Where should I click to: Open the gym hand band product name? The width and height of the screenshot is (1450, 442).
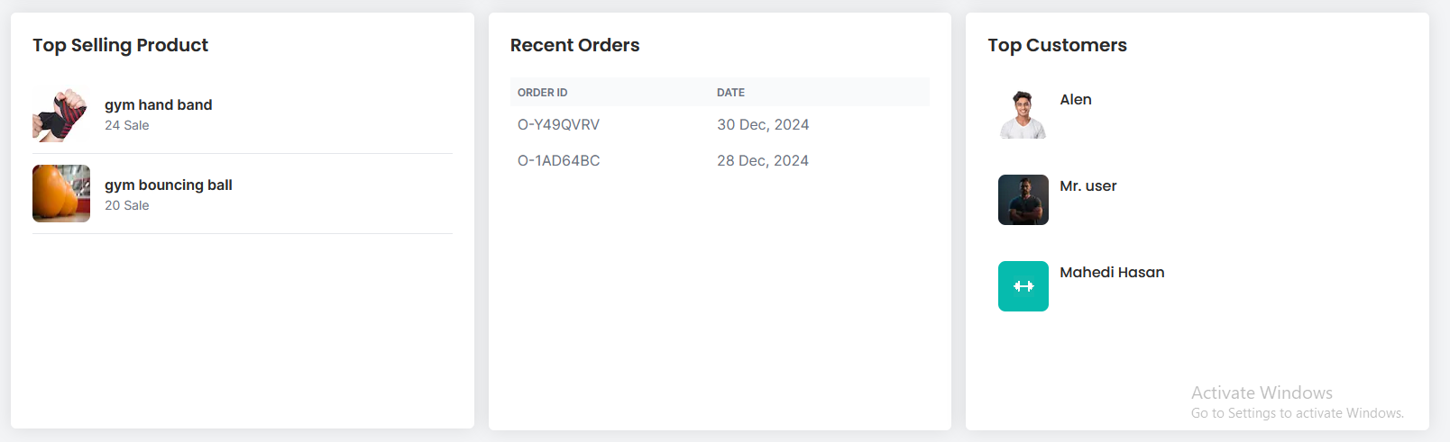click(159, 105)
